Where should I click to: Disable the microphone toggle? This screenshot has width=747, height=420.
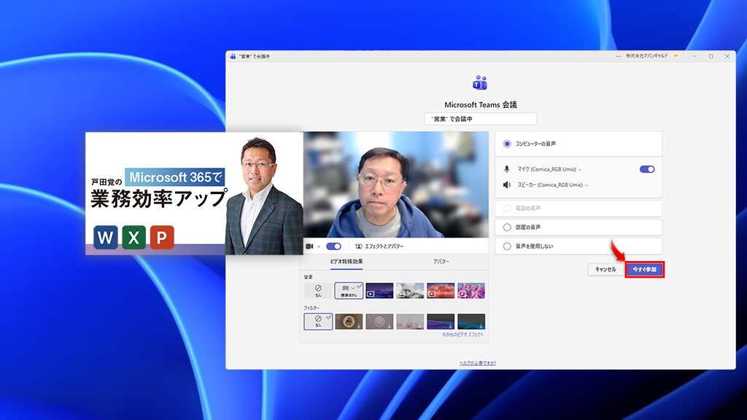tap(648, 168)
